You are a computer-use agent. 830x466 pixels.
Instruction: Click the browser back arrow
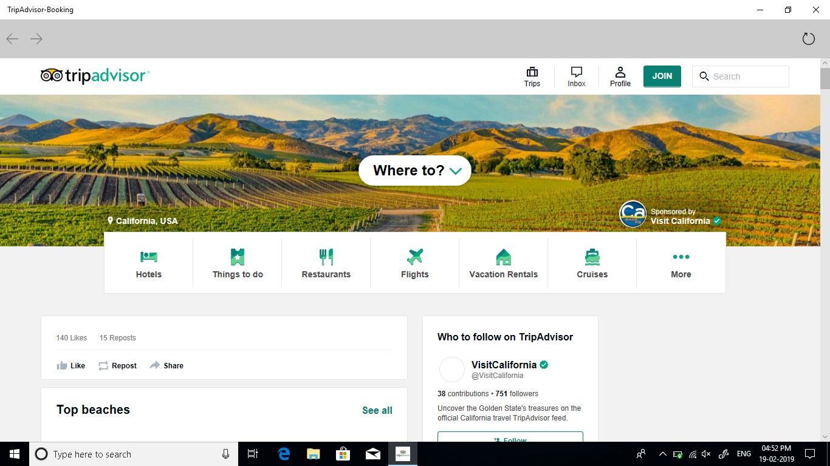12,39
